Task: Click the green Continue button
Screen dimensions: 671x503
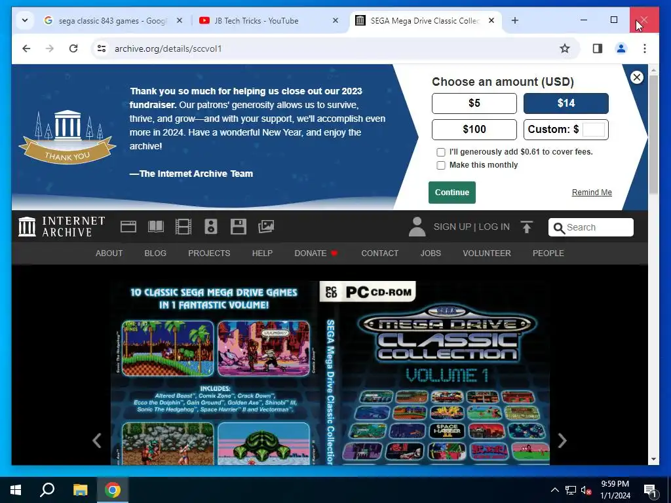Action: 452,193
